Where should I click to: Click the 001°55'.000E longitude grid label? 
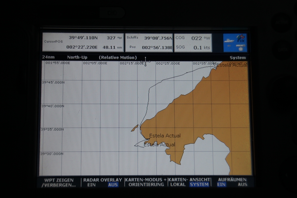coord(58,63)
